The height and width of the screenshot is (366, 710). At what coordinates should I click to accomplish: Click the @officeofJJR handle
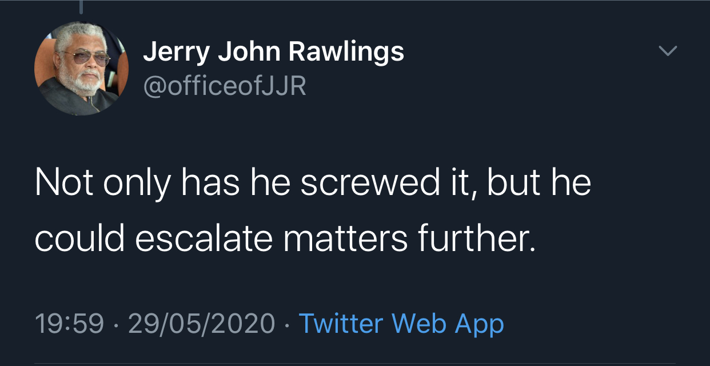[x=225, y=86]
